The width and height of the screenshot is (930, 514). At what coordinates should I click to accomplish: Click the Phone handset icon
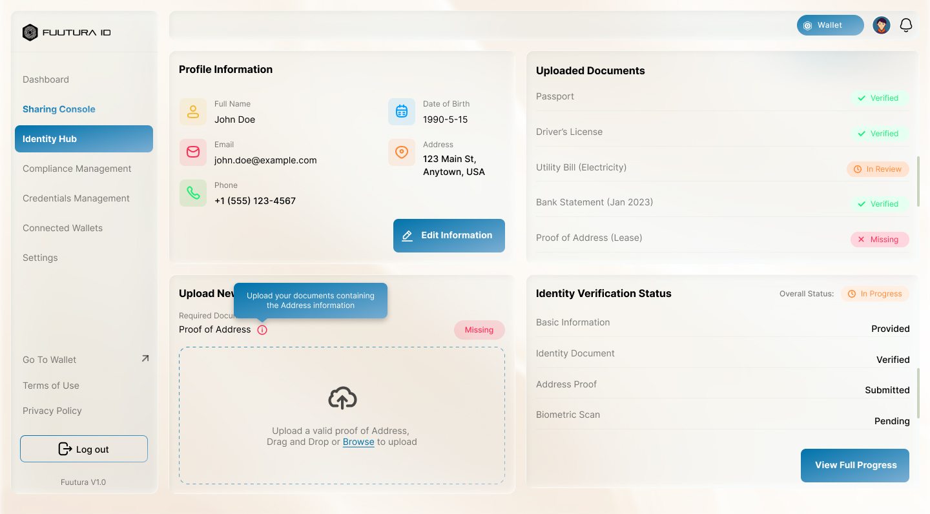(x=193, y=193)
